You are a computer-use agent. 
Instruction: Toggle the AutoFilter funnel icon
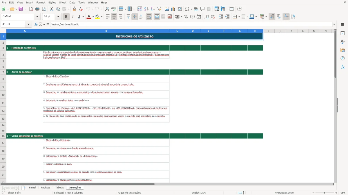pyautogui.click(x=159, y=9)
